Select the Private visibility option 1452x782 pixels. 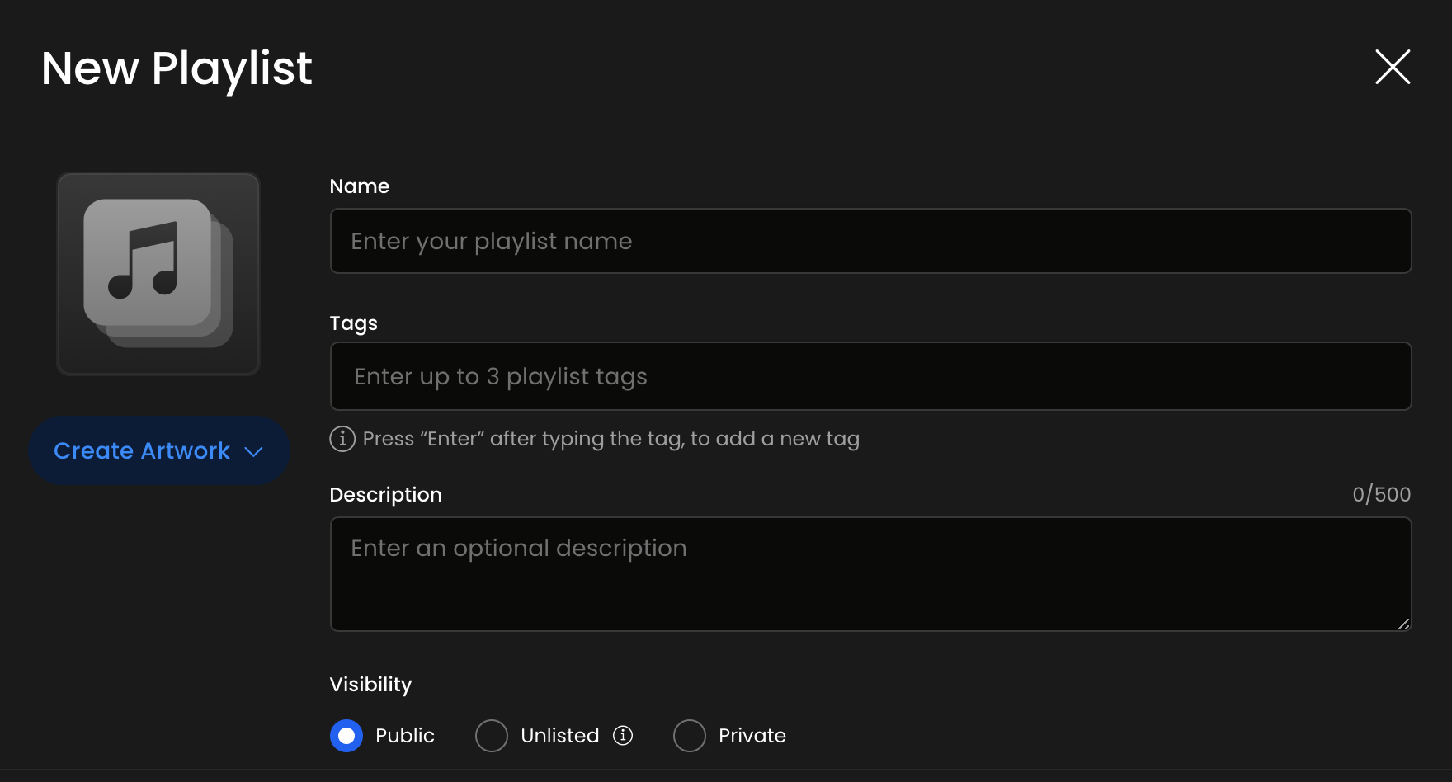[x=690, y=735]
